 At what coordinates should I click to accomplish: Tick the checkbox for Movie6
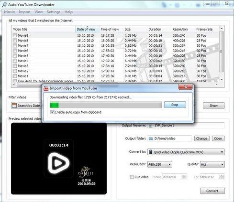point(15,51)
